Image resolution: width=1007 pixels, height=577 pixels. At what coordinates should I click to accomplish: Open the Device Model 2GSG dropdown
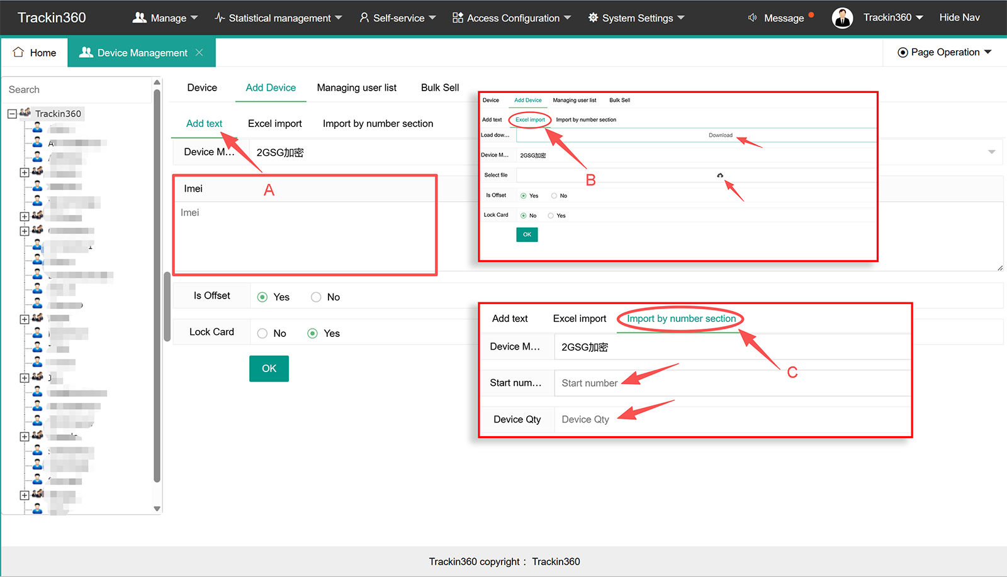626,152
